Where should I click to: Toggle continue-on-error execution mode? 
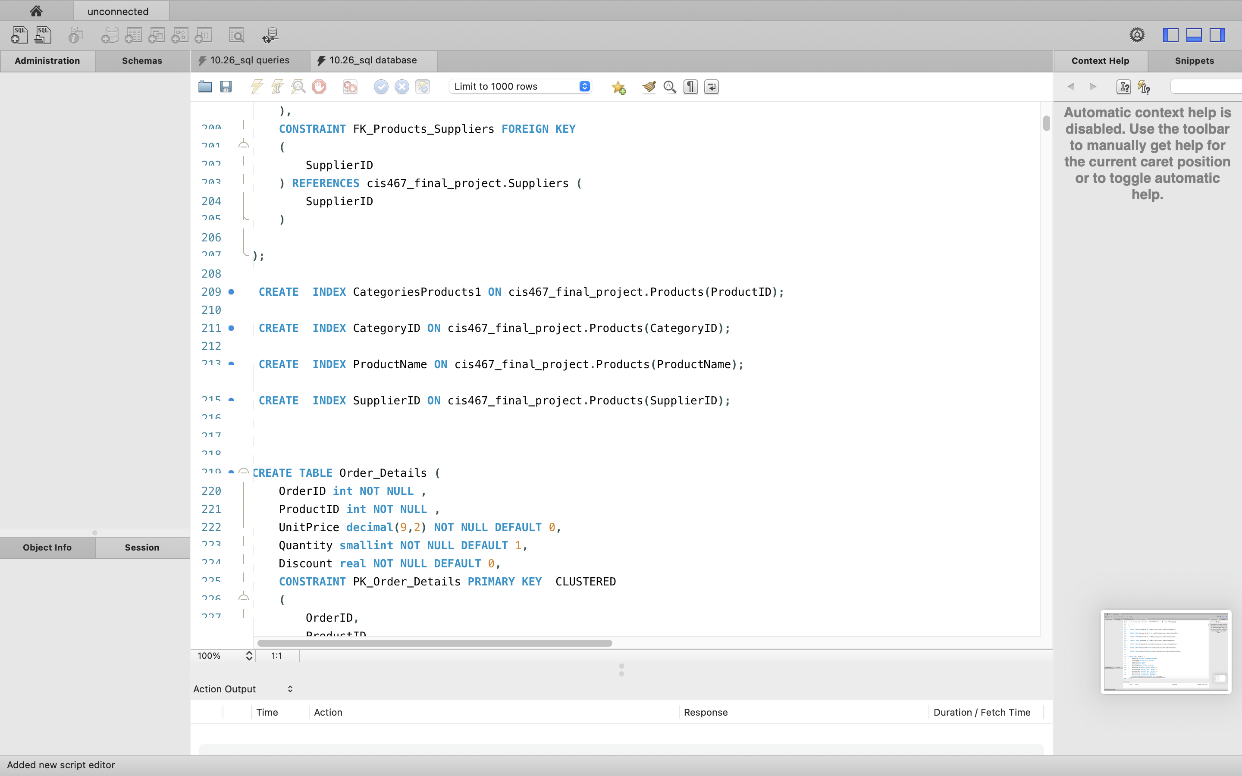pyautogui.click(x=350, y=87)
